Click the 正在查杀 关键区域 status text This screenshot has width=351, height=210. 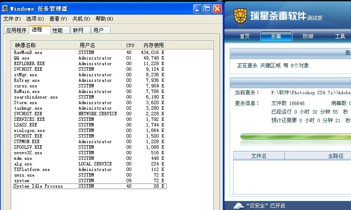(x=273, y=66)
